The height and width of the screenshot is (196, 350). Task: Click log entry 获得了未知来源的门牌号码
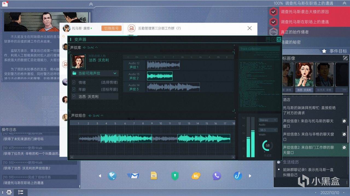23,139
